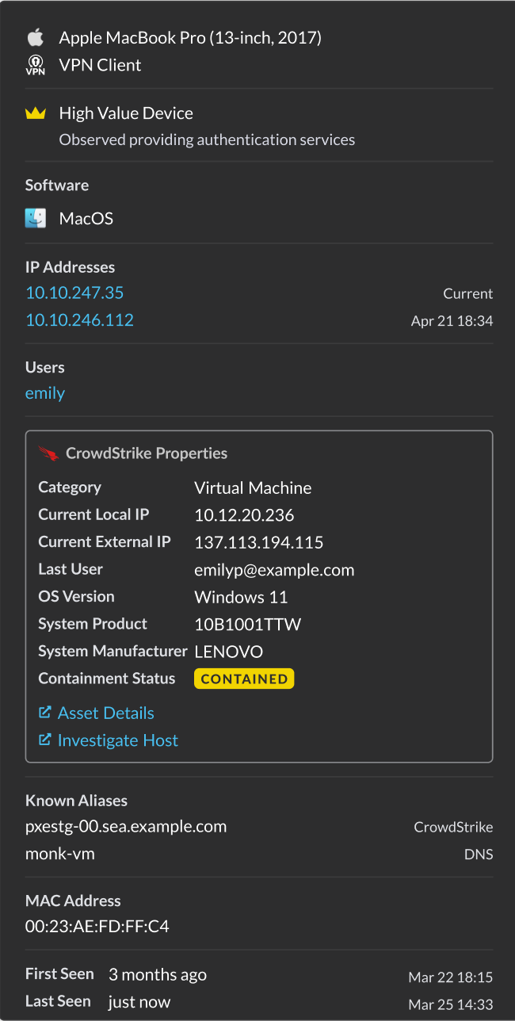Click the IP Addresses heading

tap(70, 267)
